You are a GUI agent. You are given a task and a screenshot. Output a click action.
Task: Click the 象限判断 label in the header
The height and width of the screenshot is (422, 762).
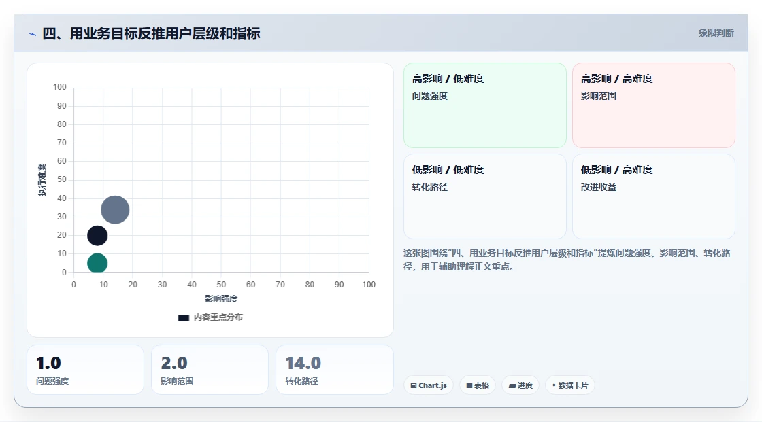click(716, 33)
